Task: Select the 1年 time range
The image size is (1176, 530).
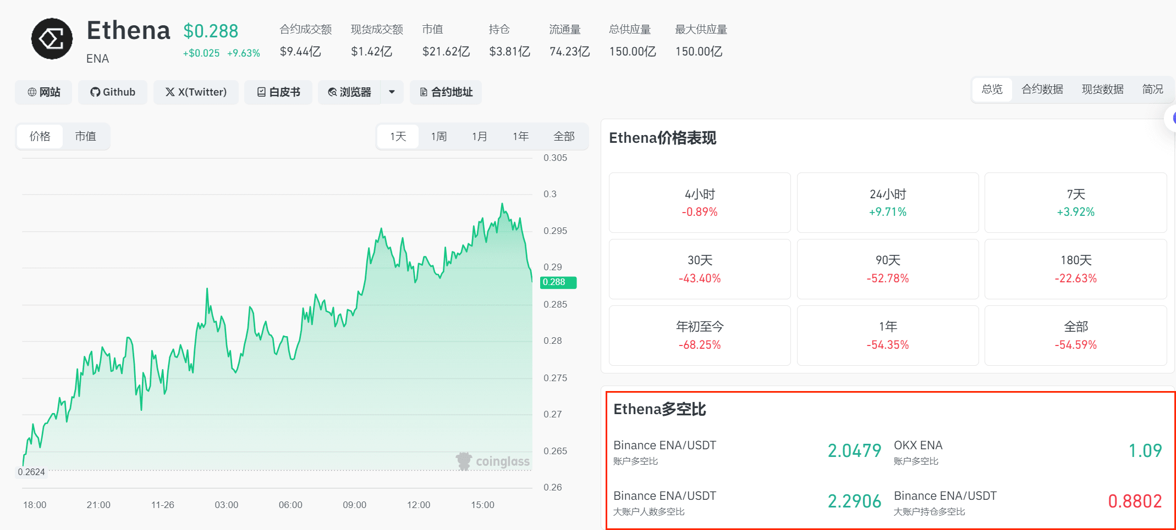Action: (521, 136)
